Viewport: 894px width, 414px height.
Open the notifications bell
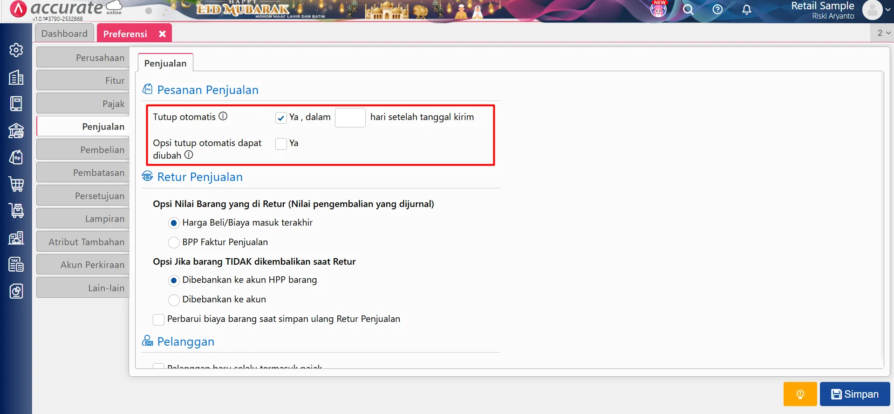(x=747, y=9)
